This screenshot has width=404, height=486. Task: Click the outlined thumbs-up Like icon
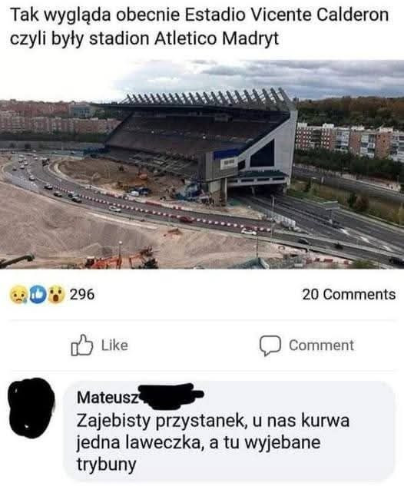81,345
